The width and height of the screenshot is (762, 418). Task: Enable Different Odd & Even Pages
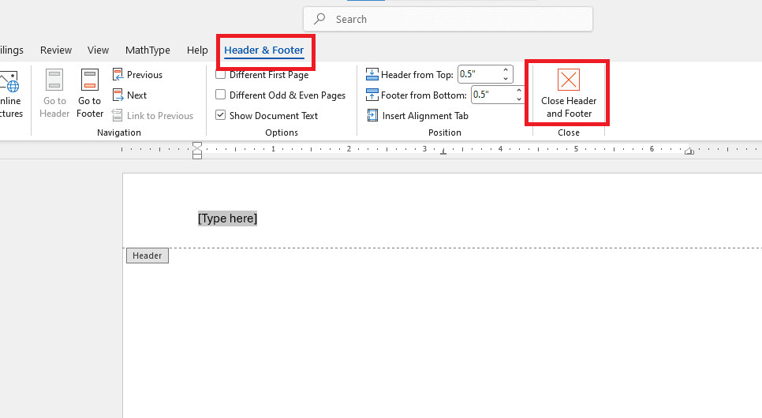220,95
